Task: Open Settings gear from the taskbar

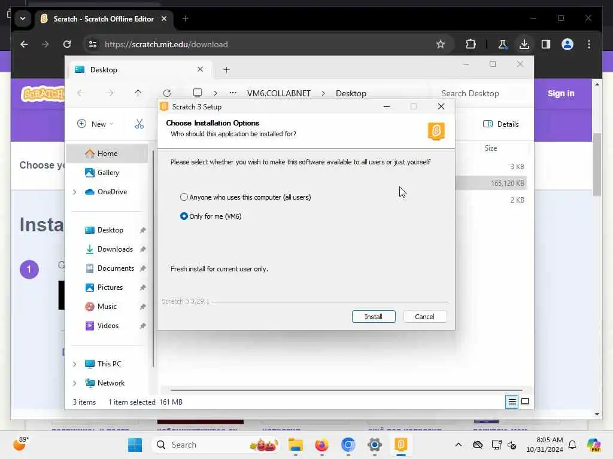Action: [x=374, y=445]
